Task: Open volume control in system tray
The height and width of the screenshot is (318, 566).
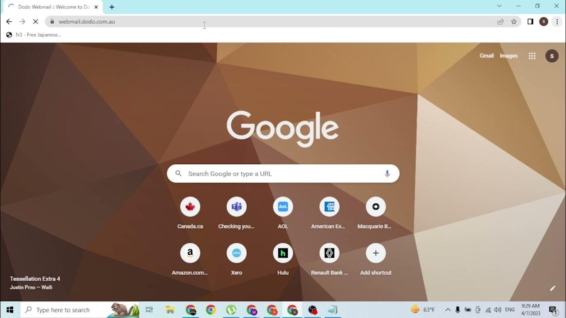Action: tap(498, 310)
